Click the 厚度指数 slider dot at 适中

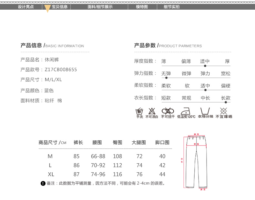tap(205, 66)
